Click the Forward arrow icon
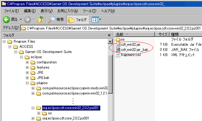202x121 pixels. click(27, 20)
